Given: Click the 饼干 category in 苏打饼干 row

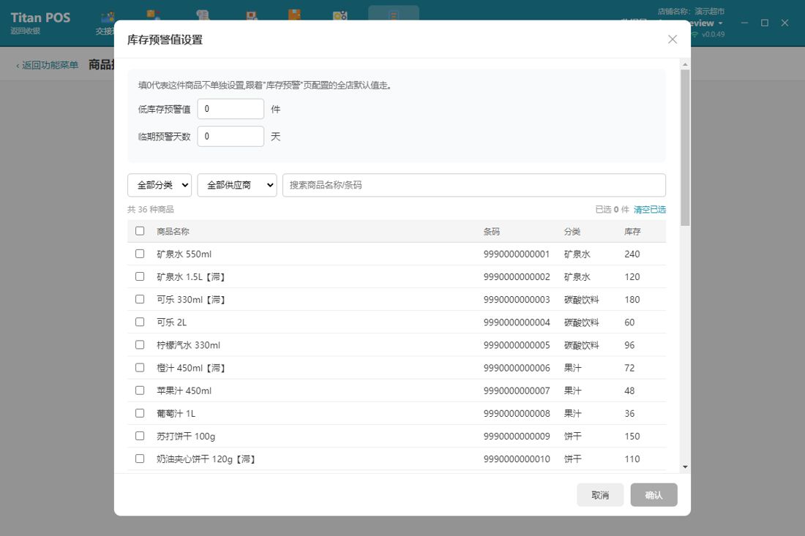Looking at the screenshot, I should click(572, 436).
